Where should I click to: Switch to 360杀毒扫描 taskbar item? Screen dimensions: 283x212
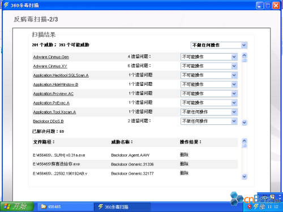coord(122,207)
